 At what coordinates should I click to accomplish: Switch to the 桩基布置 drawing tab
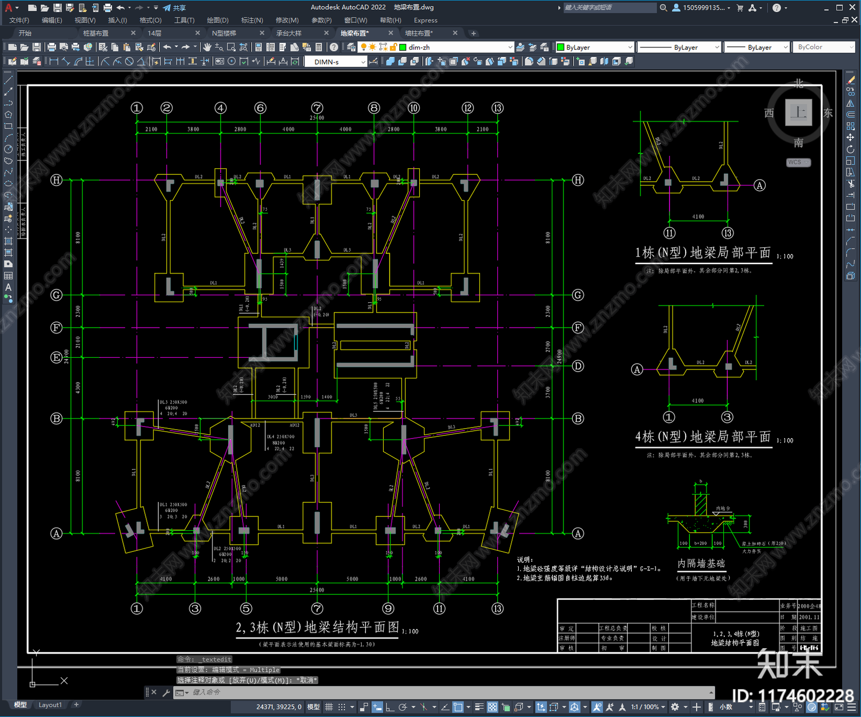[96, 33]
